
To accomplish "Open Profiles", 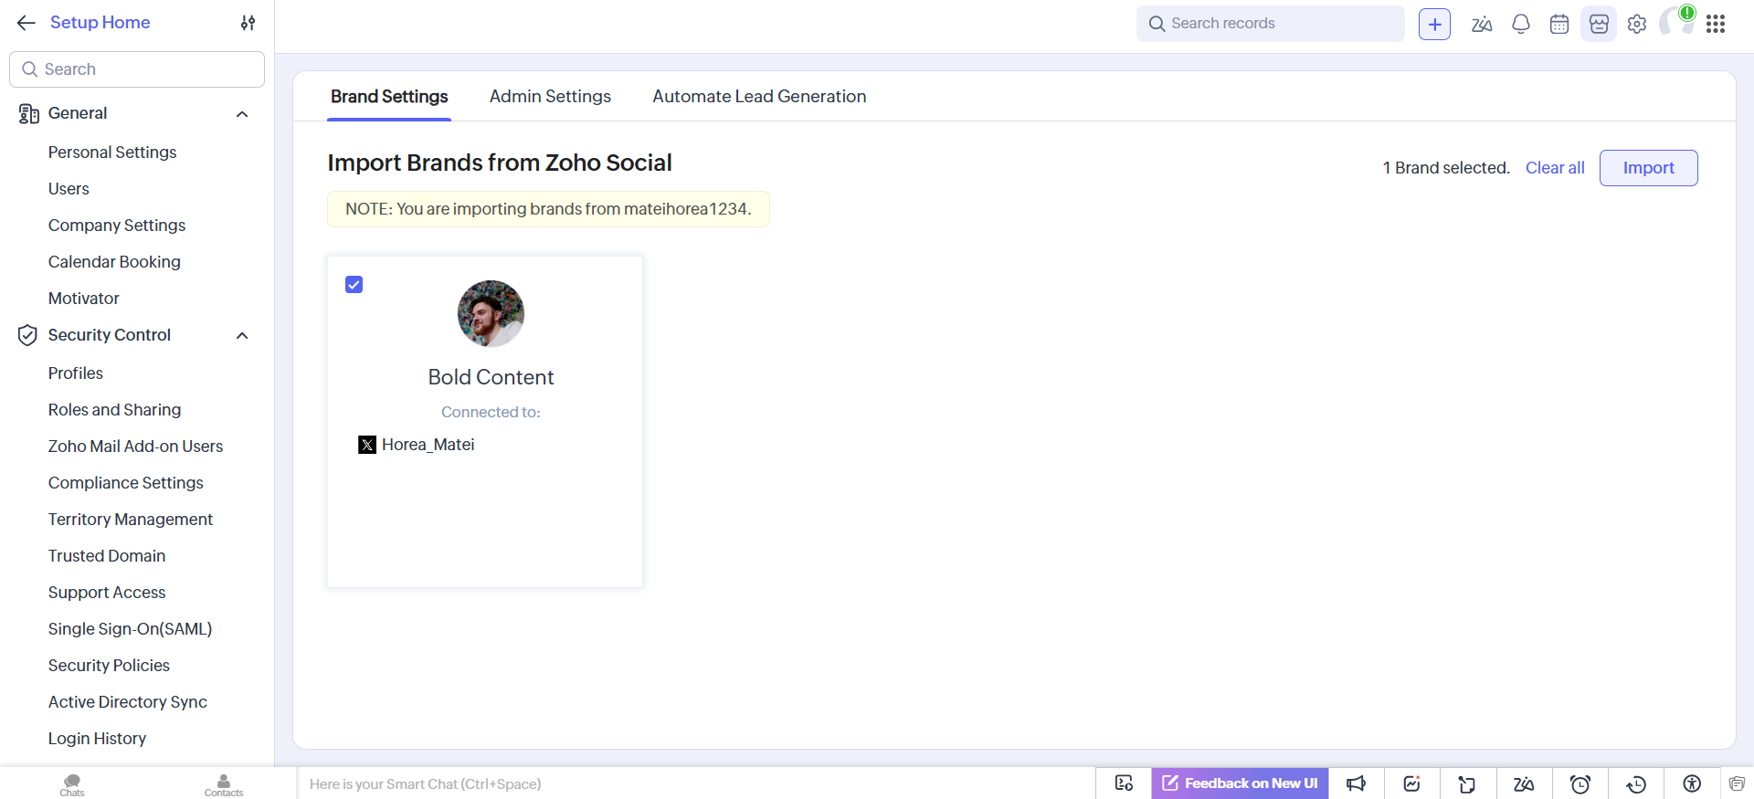I will point(76,373).
